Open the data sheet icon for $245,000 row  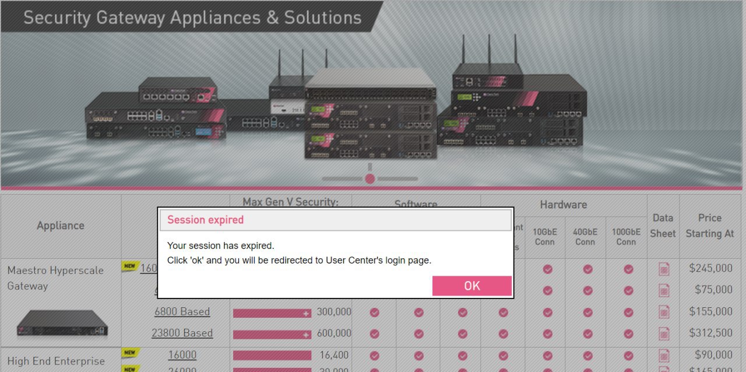click(664, 269)
